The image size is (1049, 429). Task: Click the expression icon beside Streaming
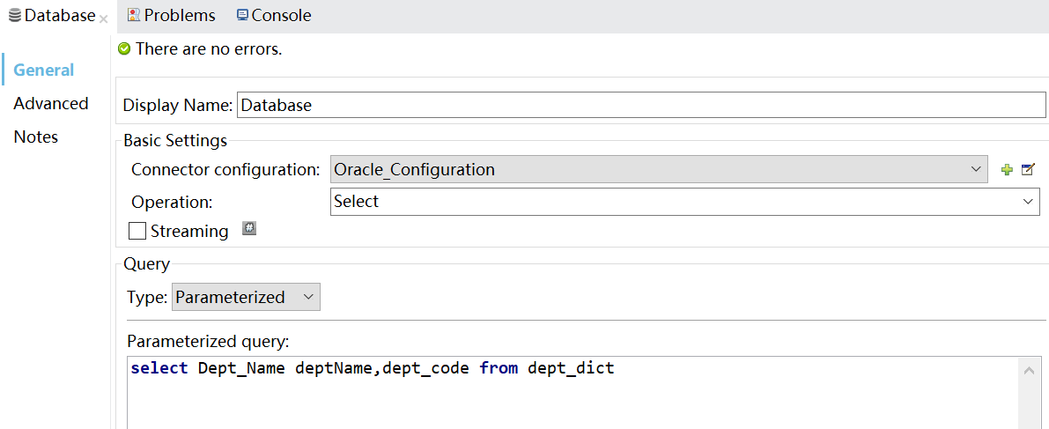(x=249, y=229)
